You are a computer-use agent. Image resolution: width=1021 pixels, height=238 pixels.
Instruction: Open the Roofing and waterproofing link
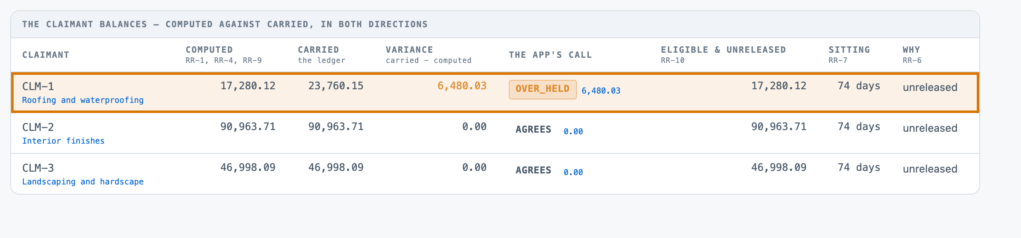click(83, 100)
